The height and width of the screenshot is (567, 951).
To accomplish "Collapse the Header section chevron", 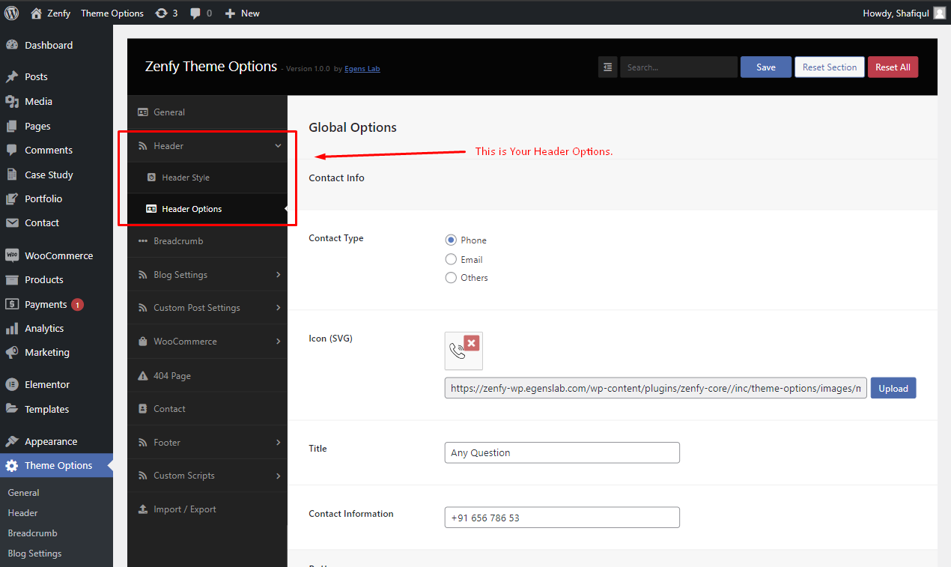I will coord(278,146).
